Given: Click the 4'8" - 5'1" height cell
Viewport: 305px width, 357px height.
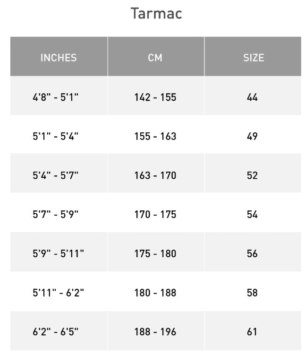Looking at the screenshot, I should 56,97.
